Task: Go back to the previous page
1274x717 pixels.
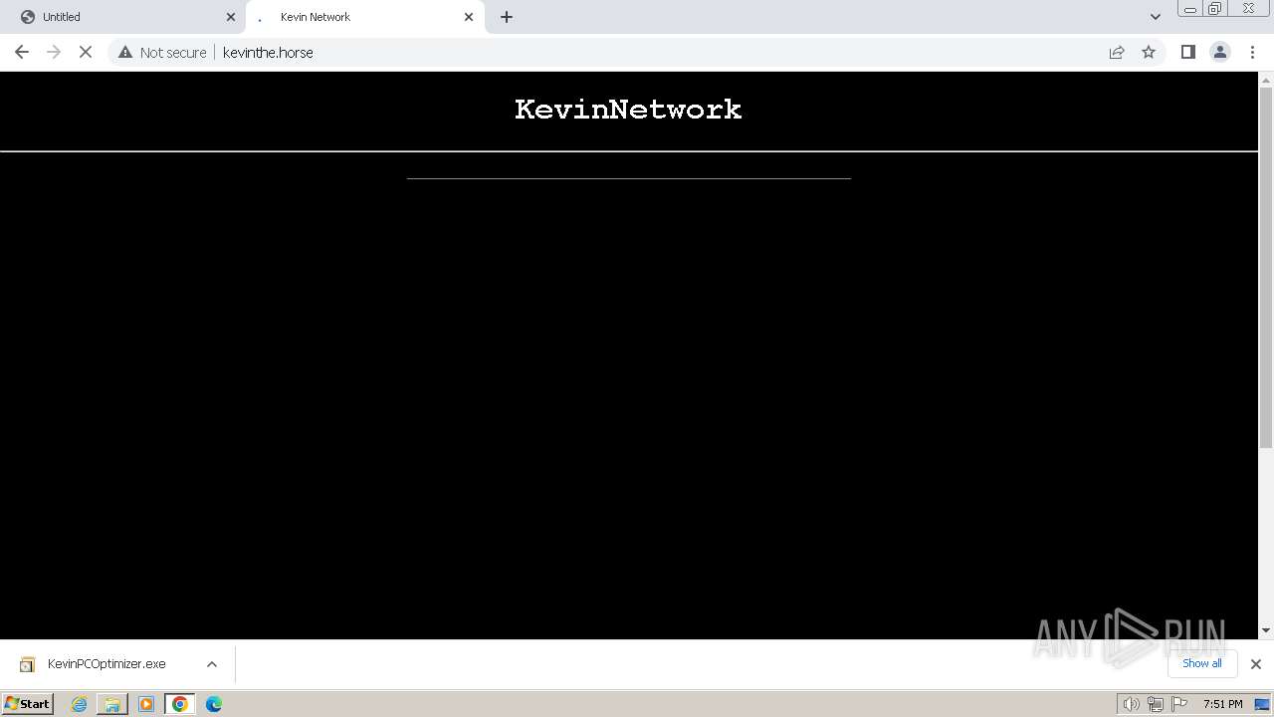Action: pos(22,52)
